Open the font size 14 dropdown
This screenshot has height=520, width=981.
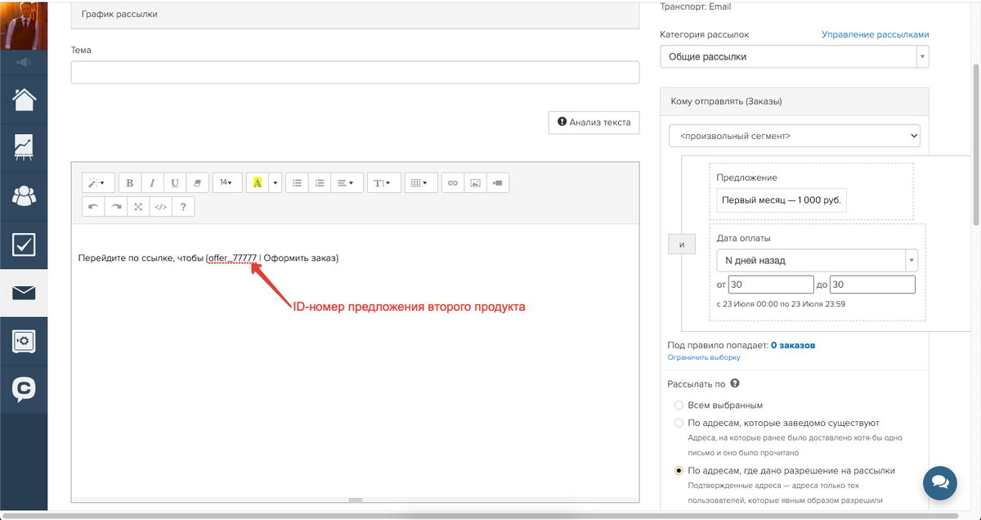pos(226,183)
